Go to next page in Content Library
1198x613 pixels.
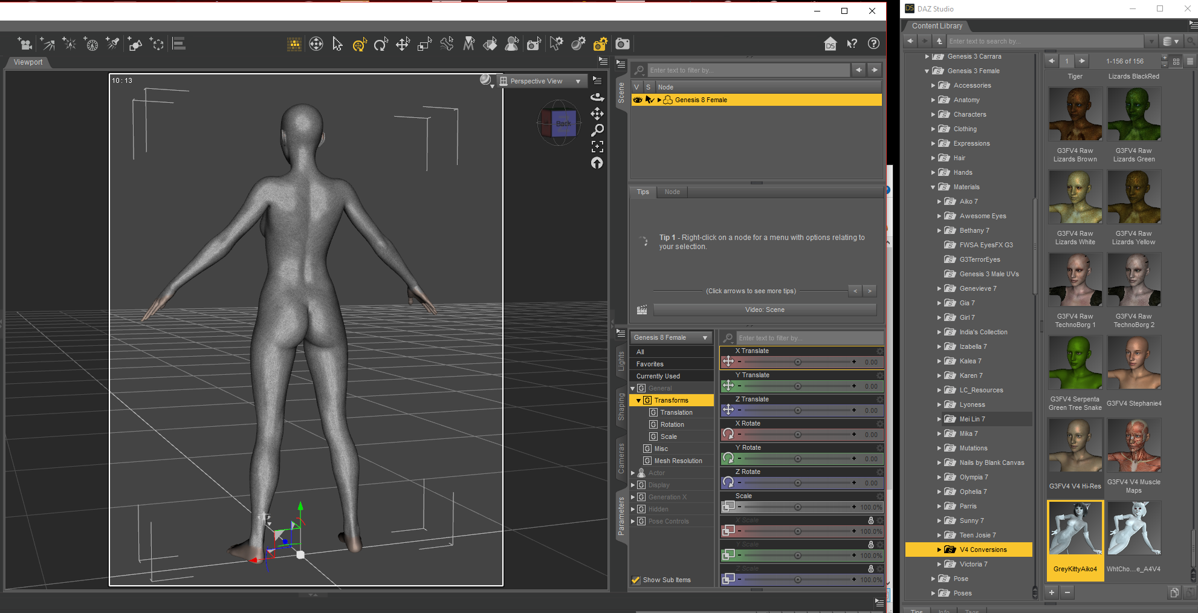pos(1082,61)
